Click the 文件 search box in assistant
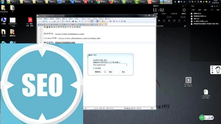This screenshot has width=221, height=124. [x=169, y=17]
